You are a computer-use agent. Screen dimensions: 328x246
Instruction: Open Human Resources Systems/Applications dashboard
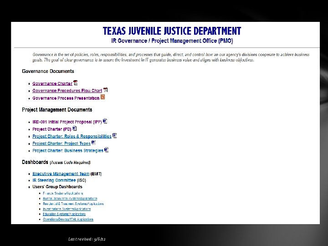[x=70, y=199]
